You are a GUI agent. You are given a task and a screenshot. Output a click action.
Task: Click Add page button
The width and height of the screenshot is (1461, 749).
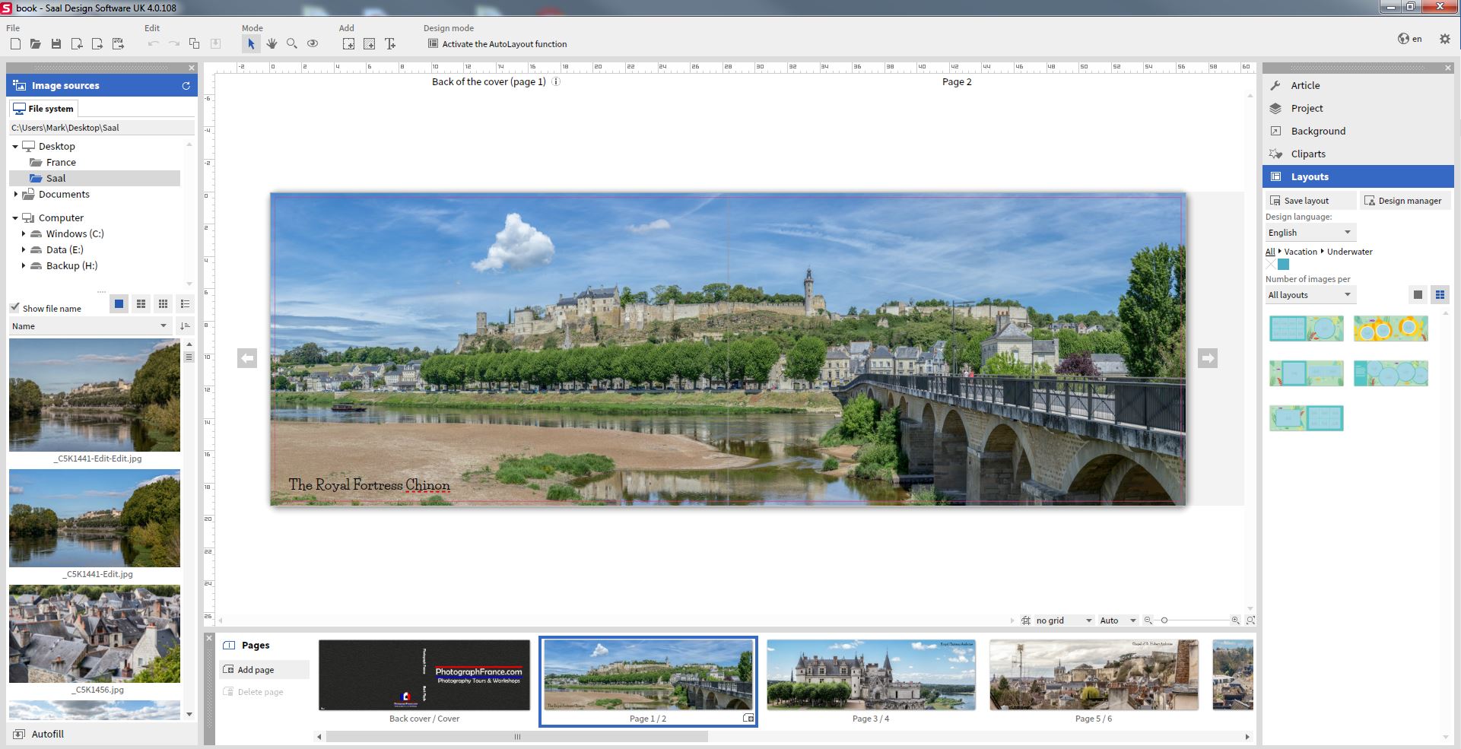click(x=265, y=670)
